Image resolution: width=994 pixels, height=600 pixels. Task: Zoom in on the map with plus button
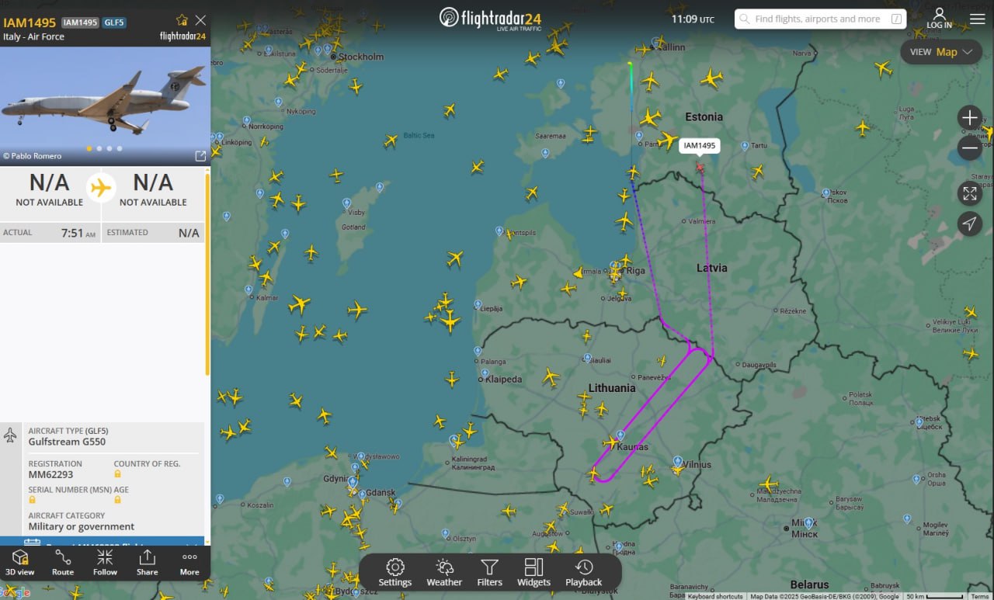tap(969, 118)
